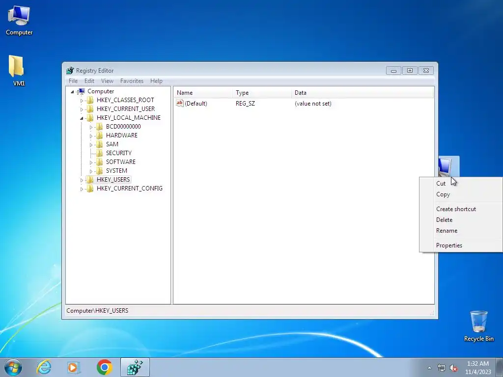This screenshot has height=377, width=503.
Task: Open the File menu
Action: (73, 81)
